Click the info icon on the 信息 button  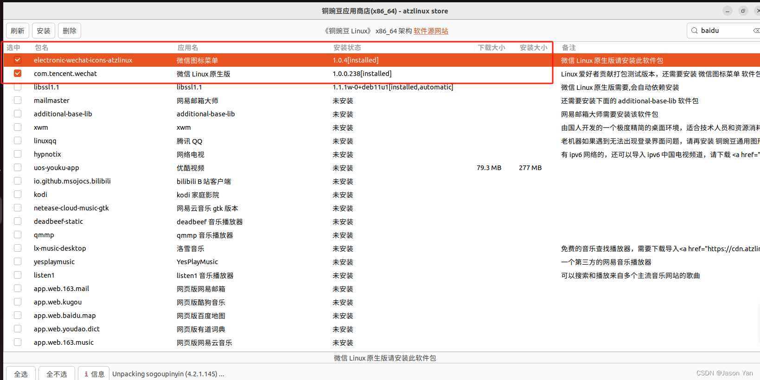pyautogui.click(x=86, y=374)
